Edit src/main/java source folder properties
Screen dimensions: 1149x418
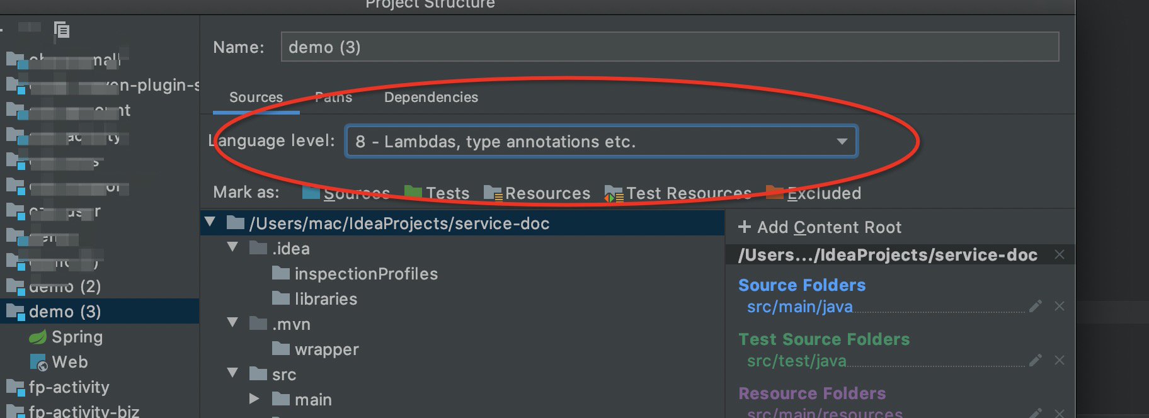pos(1035,307)
